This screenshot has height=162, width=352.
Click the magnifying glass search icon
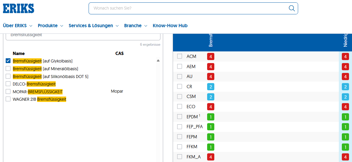[292, 8]
